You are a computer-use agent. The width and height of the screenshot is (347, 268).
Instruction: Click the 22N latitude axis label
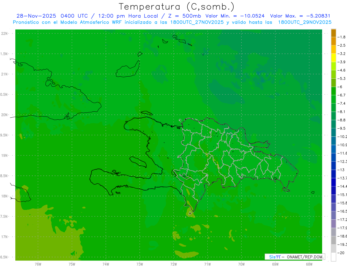[4, 34]
